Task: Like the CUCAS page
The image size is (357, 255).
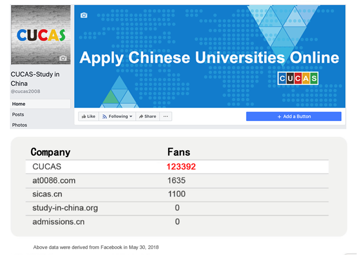Action: pyautogui.click(x=88, y=117)
